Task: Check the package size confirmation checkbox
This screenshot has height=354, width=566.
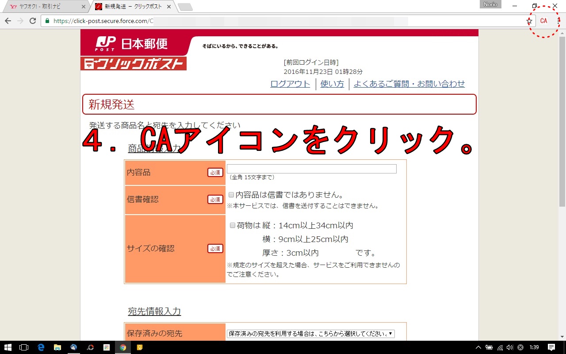Action: [x=233, y=225]
